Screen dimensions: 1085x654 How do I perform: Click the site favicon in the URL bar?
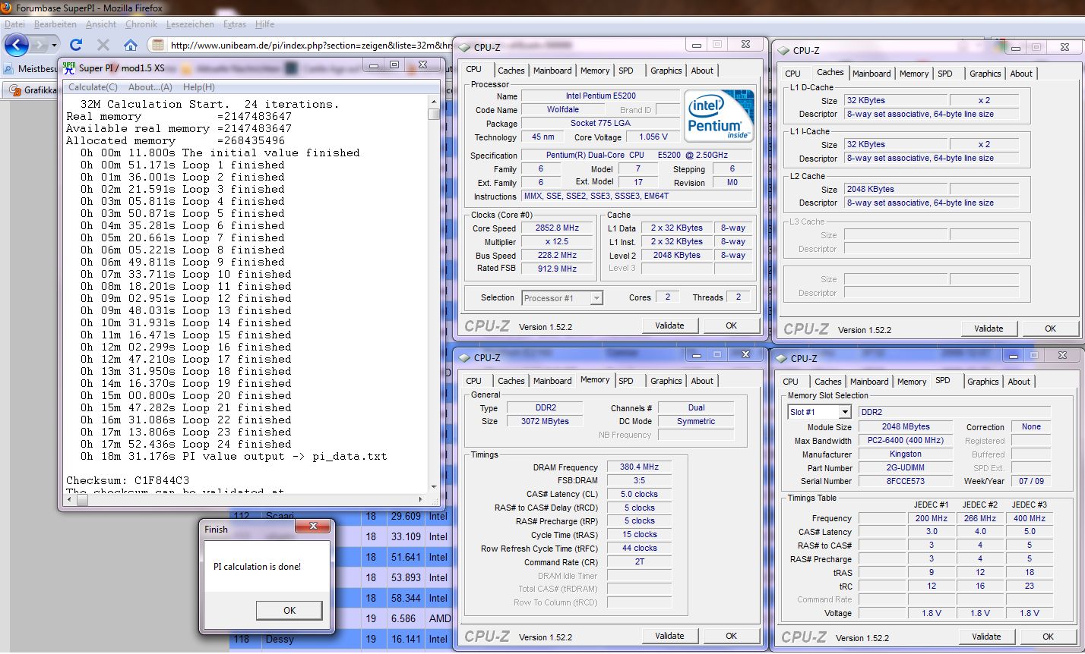pos(158,45)
